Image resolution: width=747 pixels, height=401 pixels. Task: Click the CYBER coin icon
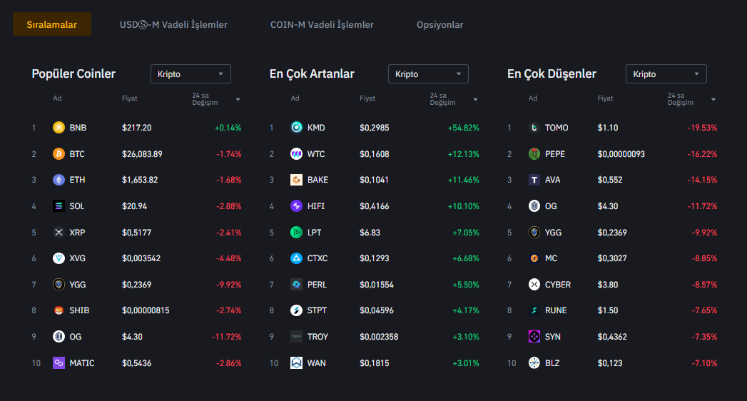pos(534,285)
